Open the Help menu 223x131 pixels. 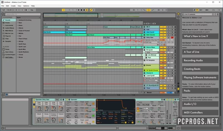(33, 6)
